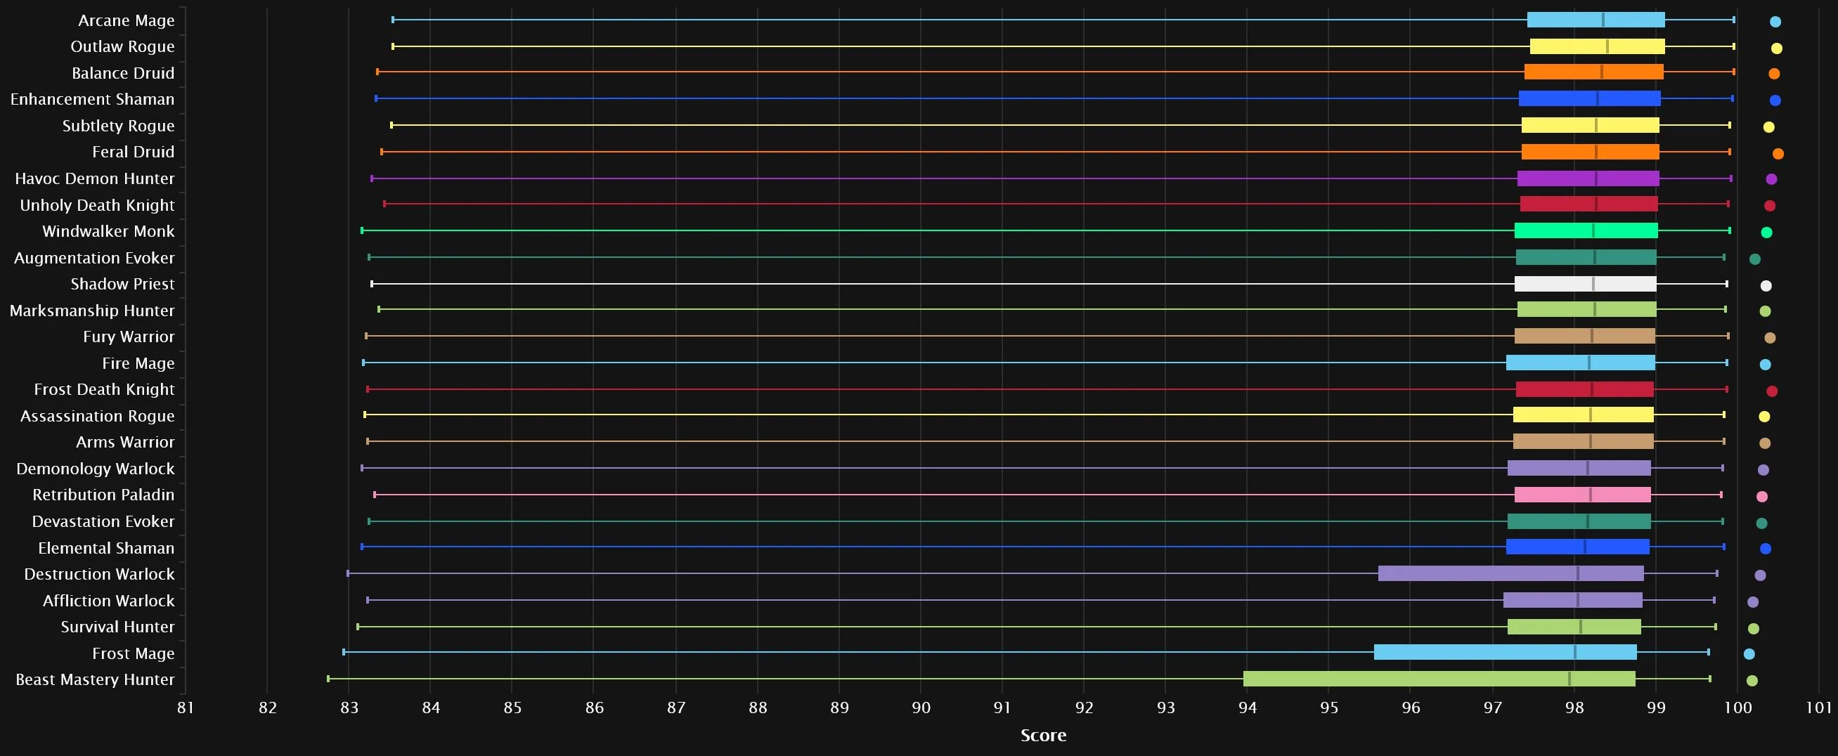
Task: Select the Destruction Warlock label
Action: pyautogui.click(x=99, y=575)
